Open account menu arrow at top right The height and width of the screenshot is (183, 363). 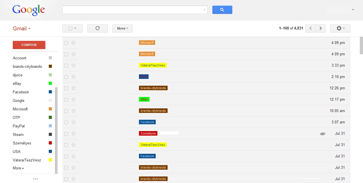pyautogui.click(x=353, y=10)
